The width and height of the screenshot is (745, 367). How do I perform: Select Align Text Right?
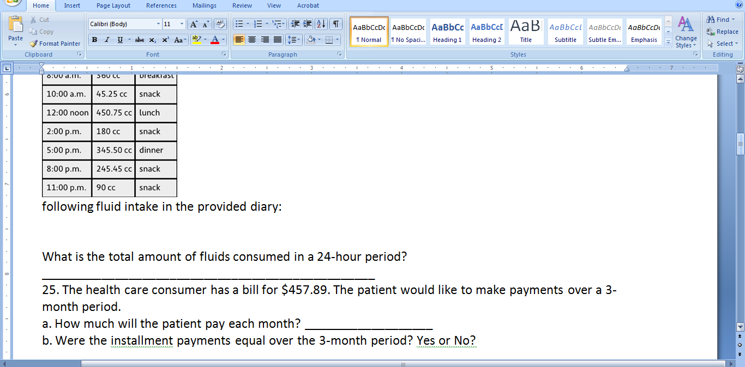tap(265, 40)
